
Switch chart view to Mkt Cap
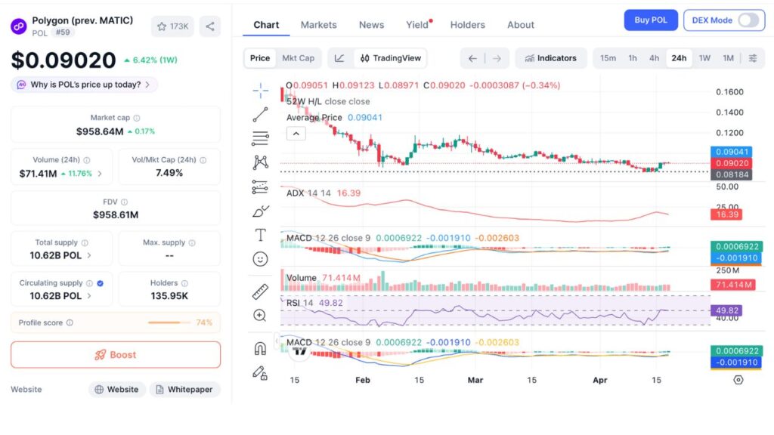pos(299,57)
